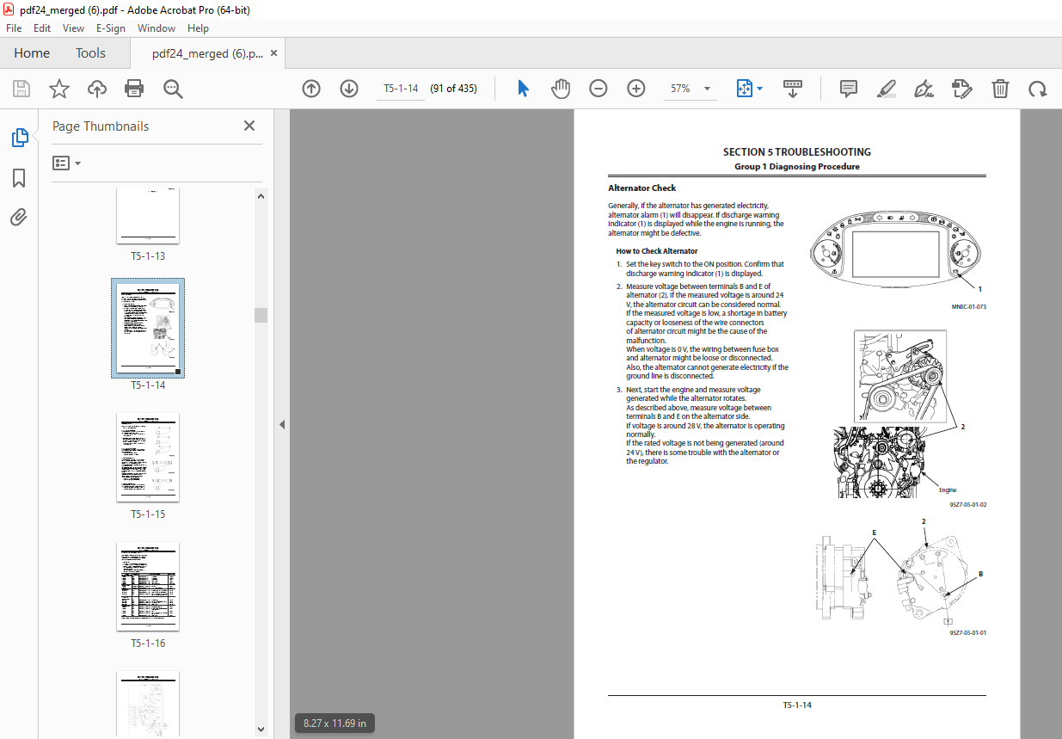Click thumbnail scrollbar up arrow
The height and width of the screenshot is (739, 1062).
pos(261,195)
